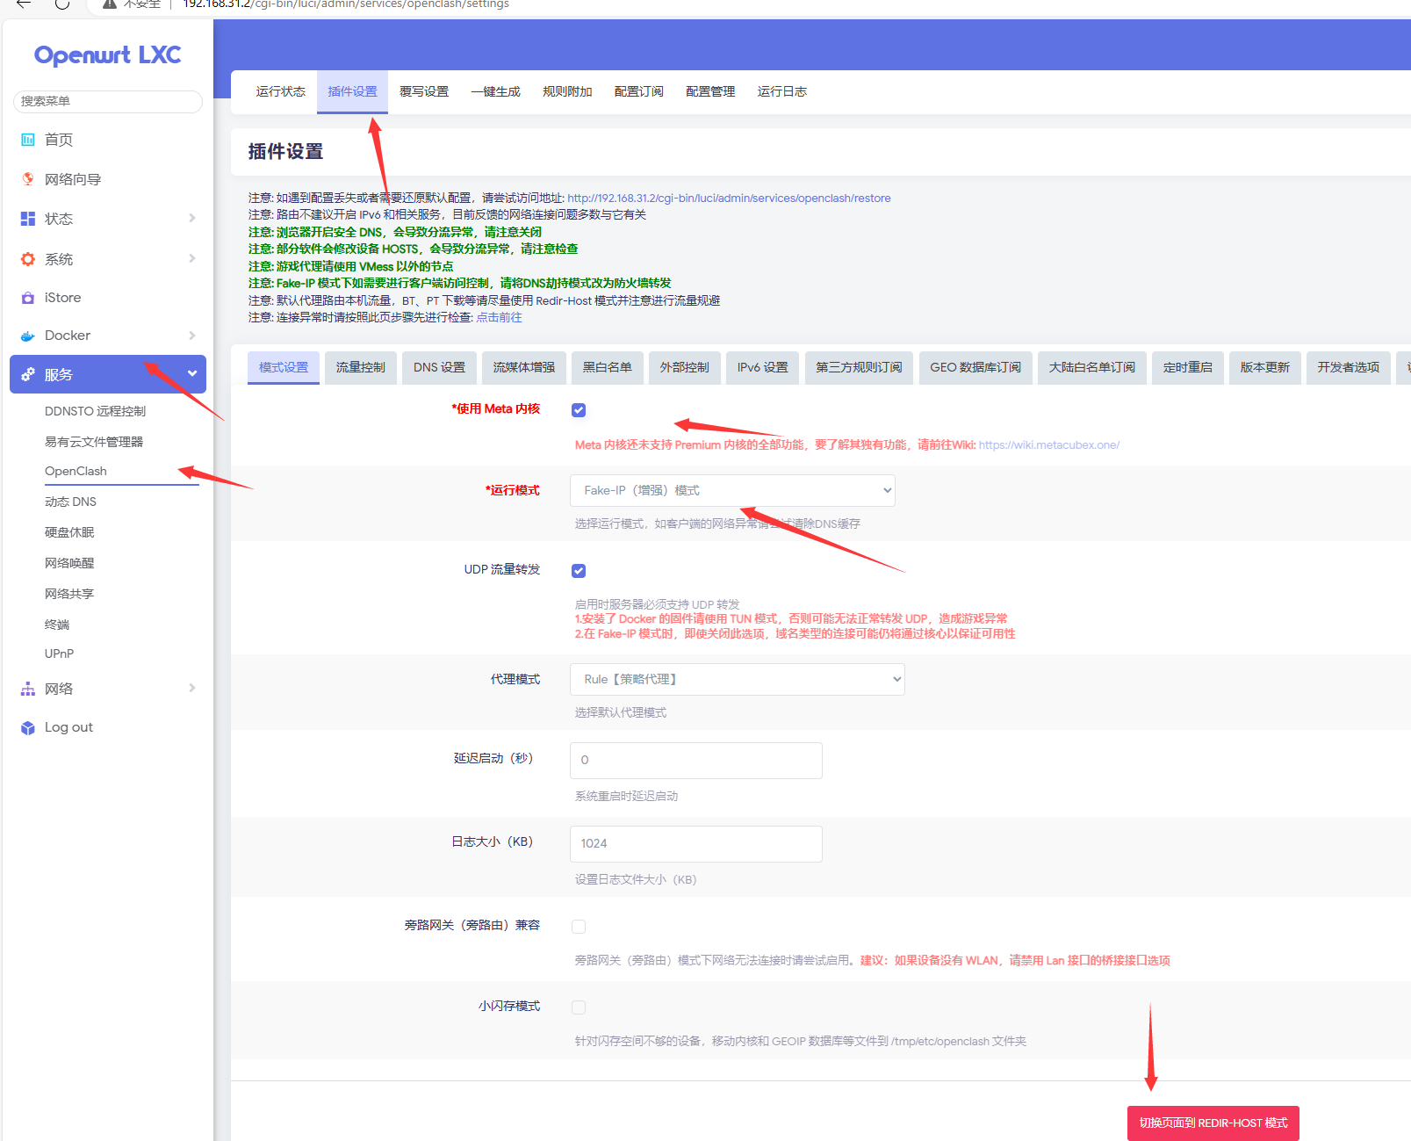The image size is (1411, 1141).
Task: Click the 状态 status grid icon
Action: 28,219
